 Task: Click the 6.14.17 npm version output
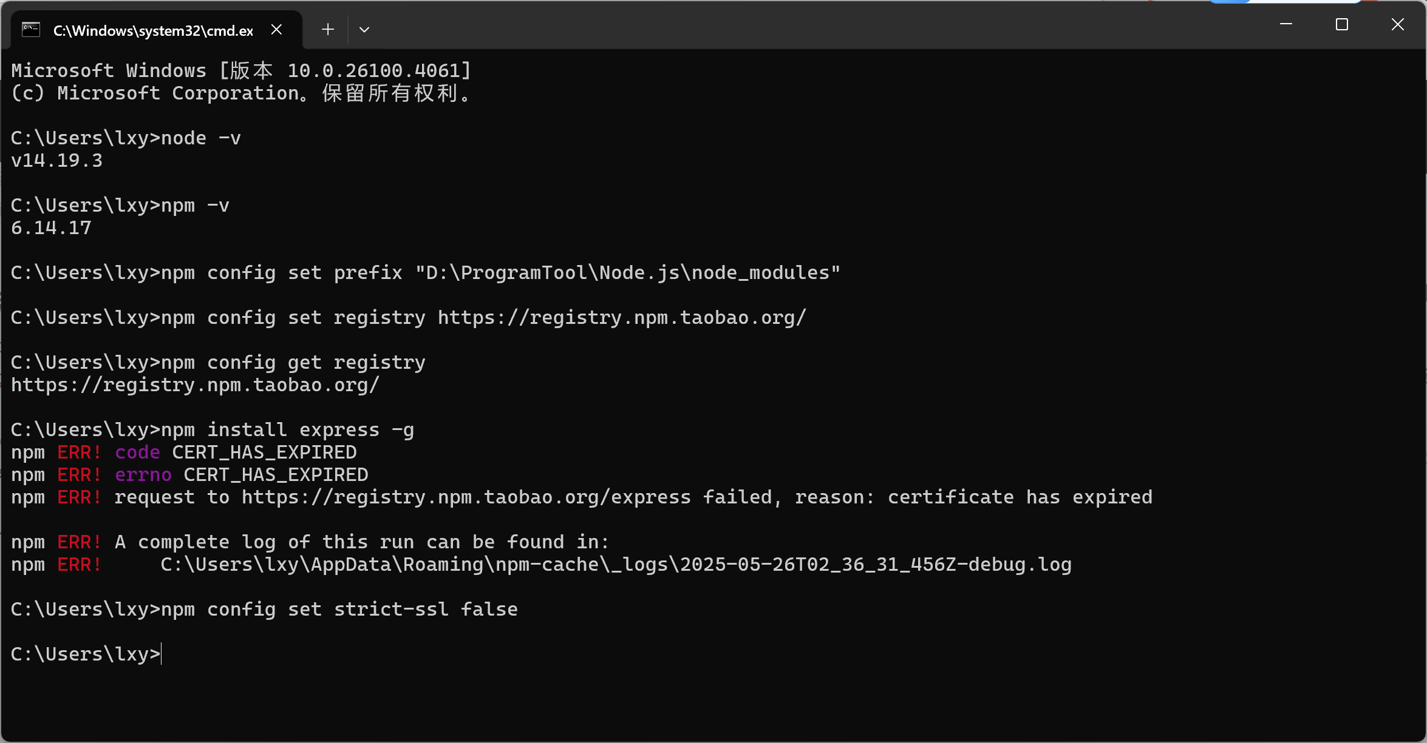(x=51, y=228)
